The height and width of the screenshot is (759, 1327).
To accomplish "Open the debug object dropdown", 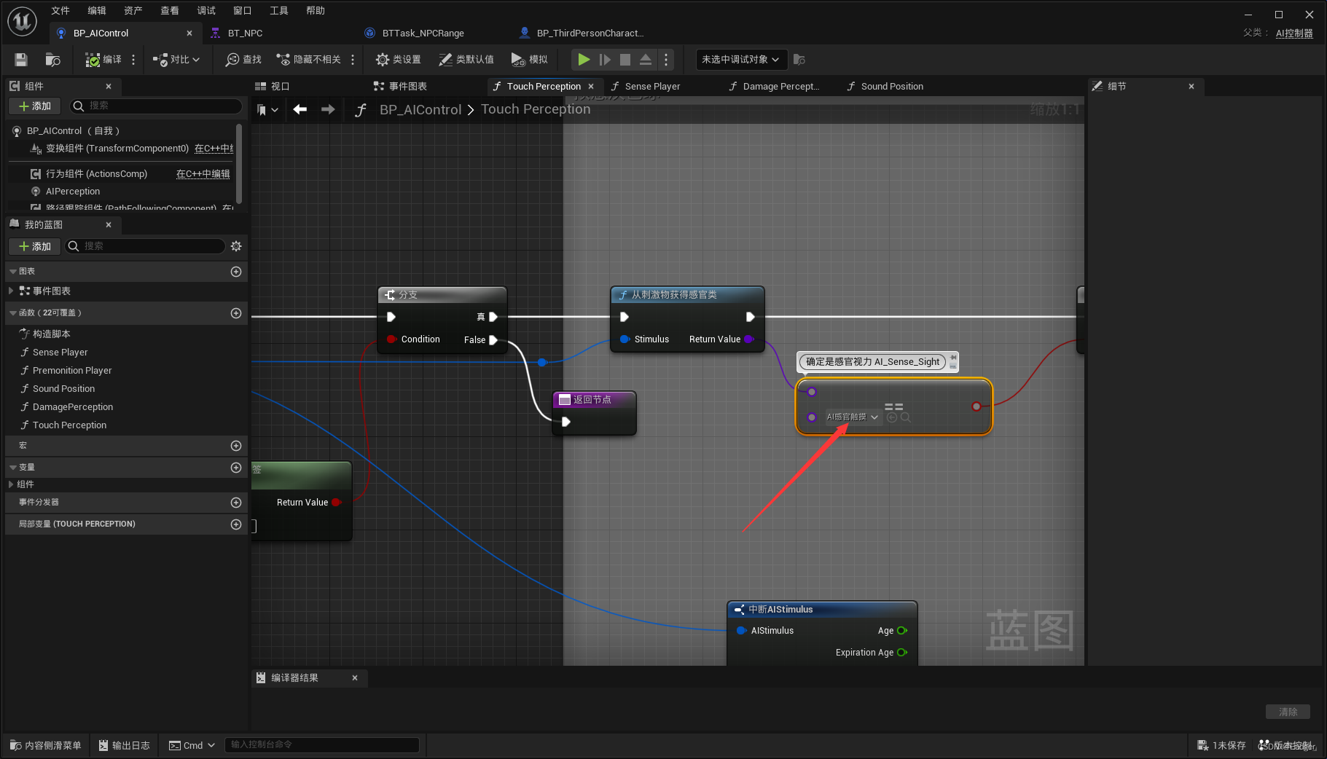I will coord(741,60).
